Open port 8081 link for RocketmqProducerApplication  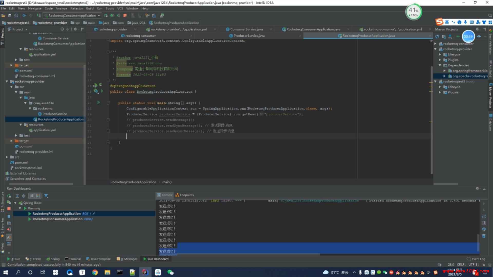87,214
